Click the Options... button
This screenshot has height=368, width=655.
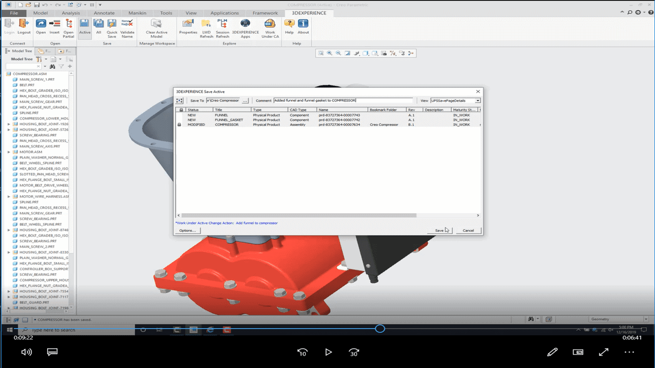click(x=187, y=231)
